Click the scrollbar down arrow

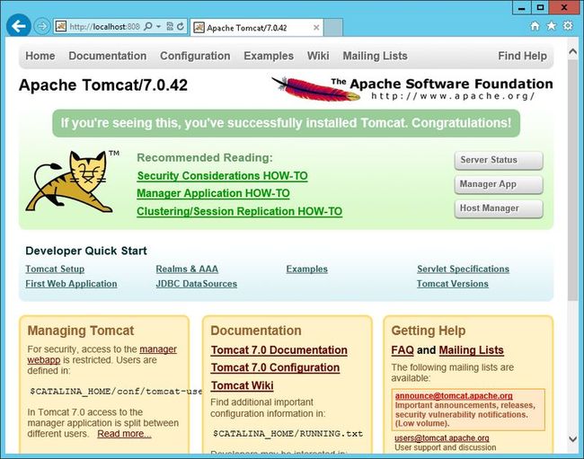coord(573,439)
